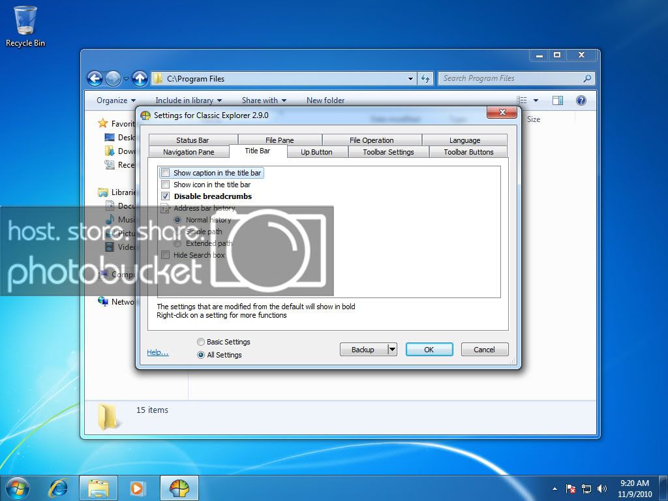Go back with Explorer Back arrow
This screenshot has width=668, height=501.
pyautogui.click(x=95, y=78)
